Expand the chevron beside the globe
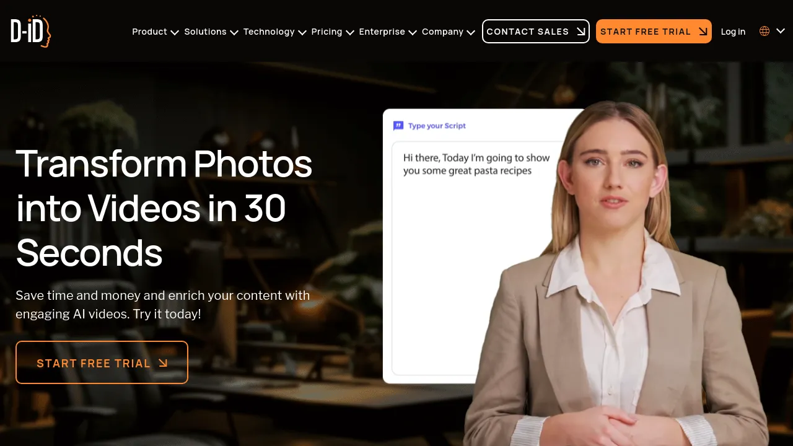 click(x=781, y=30)
